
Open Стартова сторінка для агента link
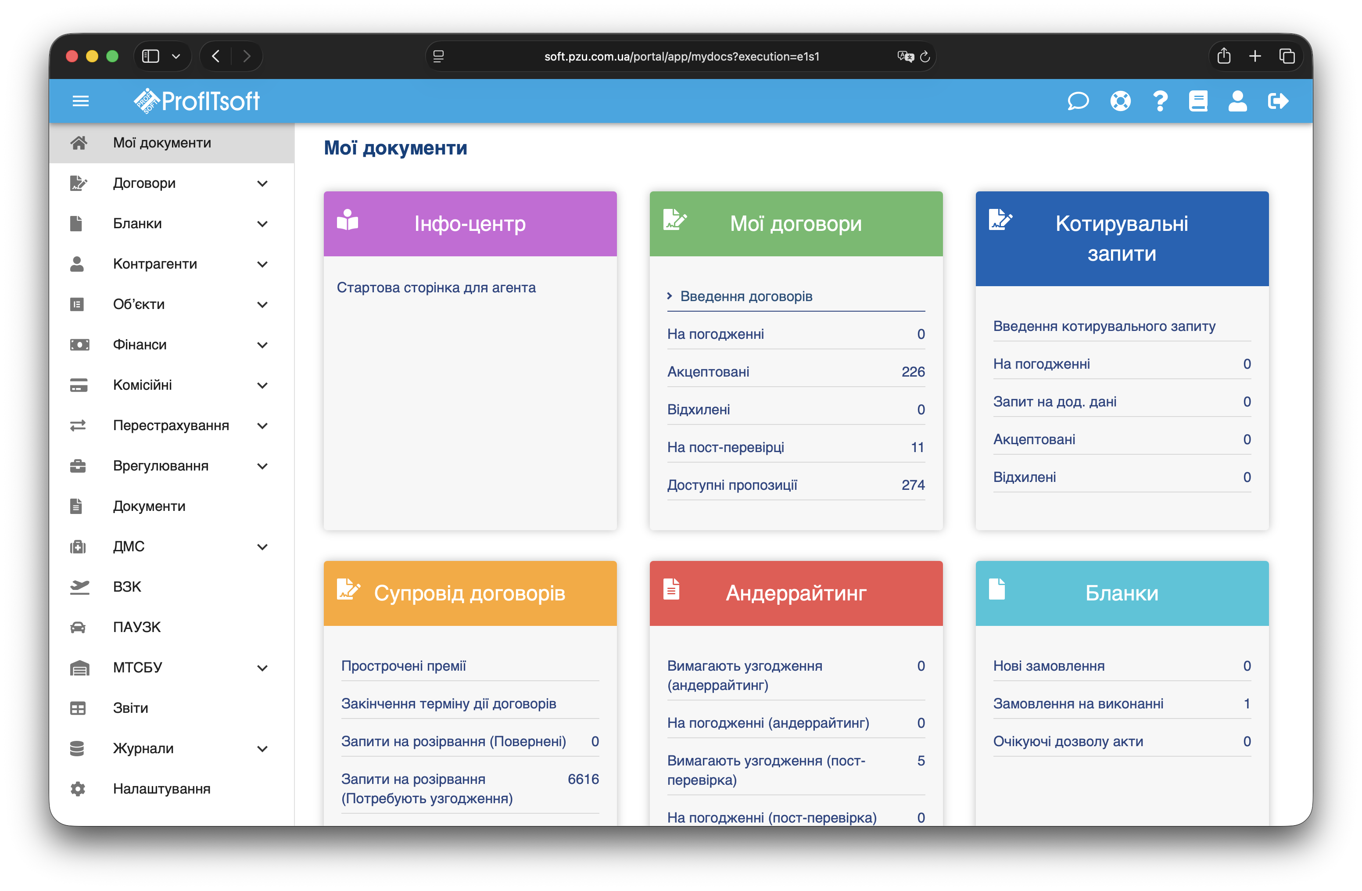pos(436,288)
